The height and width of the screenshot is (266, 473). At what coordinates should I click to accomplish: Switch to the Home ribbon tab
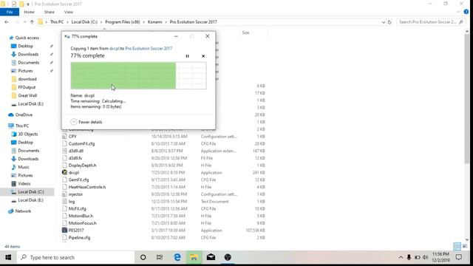click(30, 12)
